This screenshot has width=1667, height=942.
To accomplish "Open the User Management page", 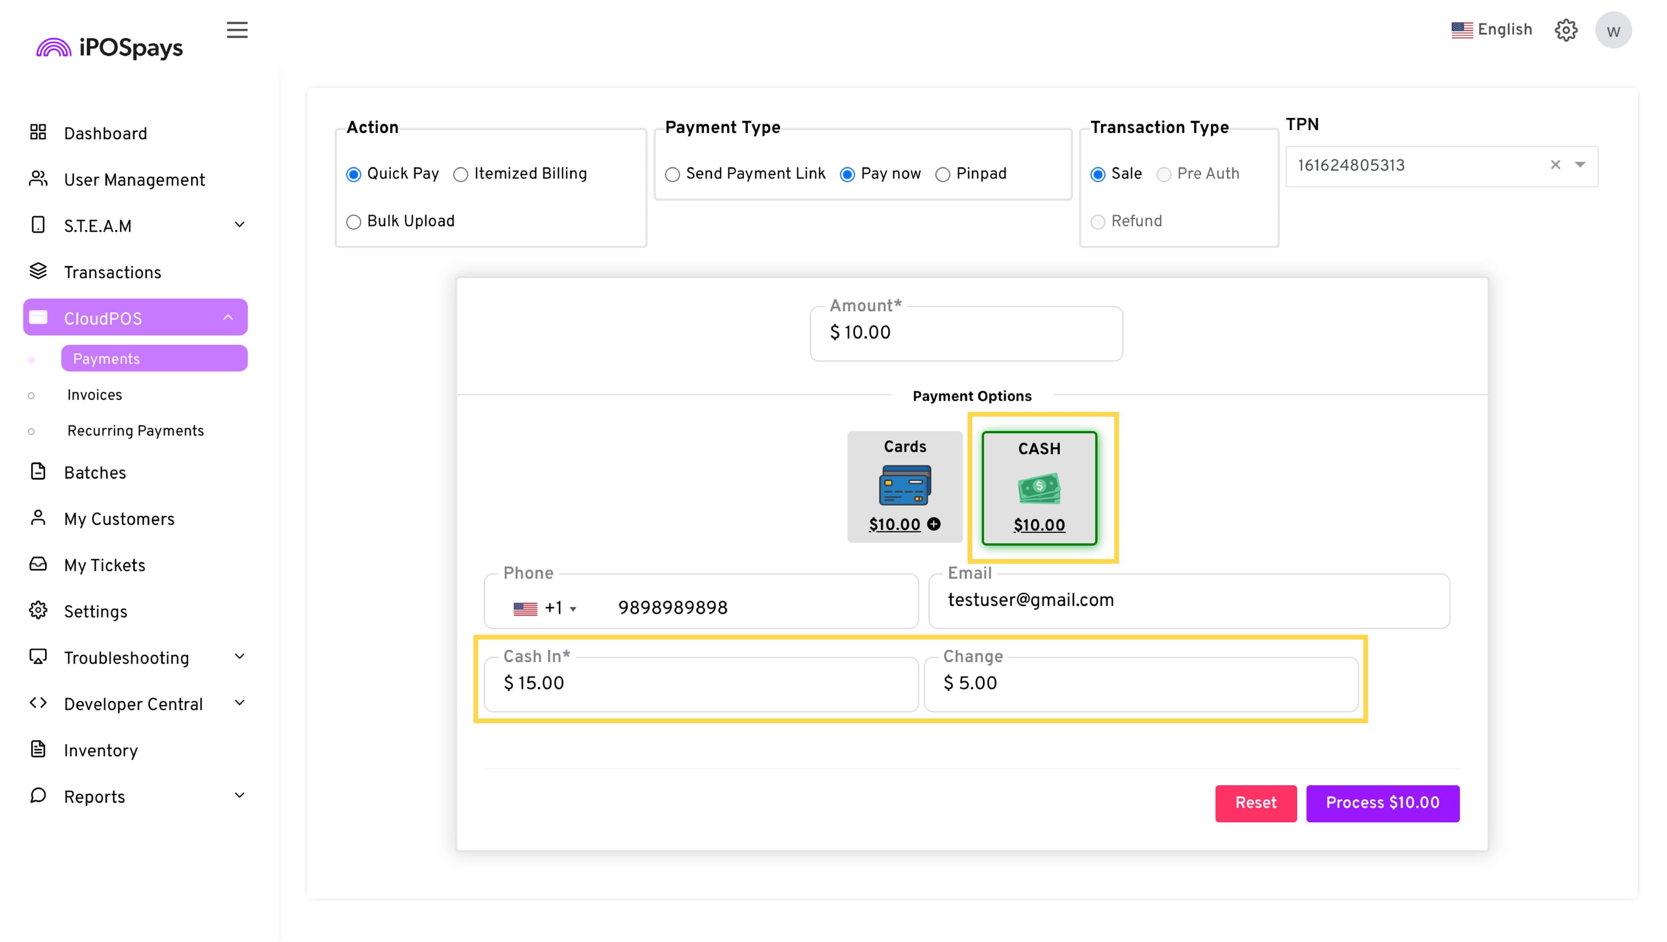I will coord(135,179).
